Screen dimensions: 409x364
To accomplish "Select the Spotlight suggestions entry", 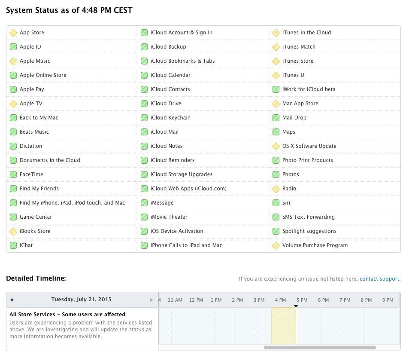I will [335, 231].
